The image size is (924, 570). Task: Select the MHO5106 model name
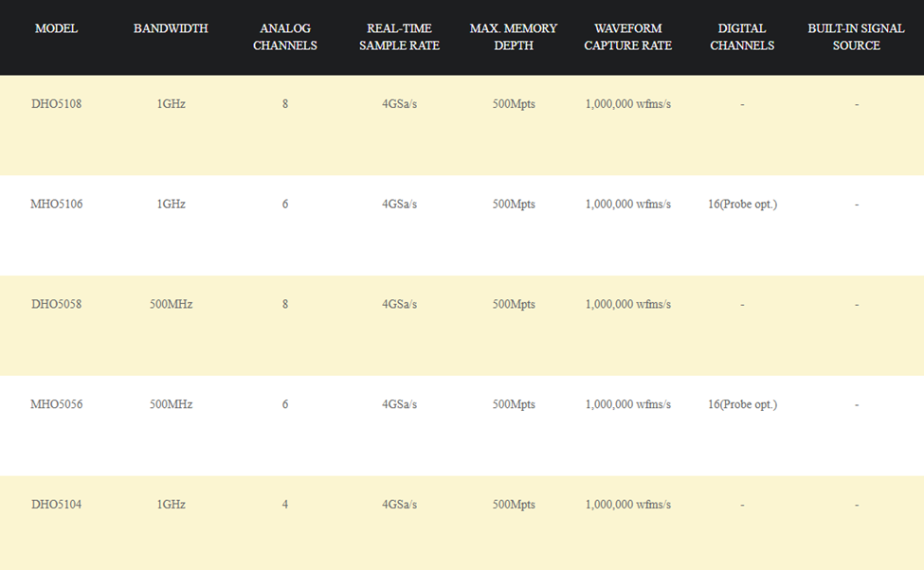(x=56, y=205)
